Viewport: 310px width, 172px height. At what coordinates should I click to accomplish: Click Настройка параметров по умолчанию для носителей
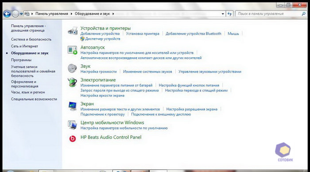click(x=137, y=53)
